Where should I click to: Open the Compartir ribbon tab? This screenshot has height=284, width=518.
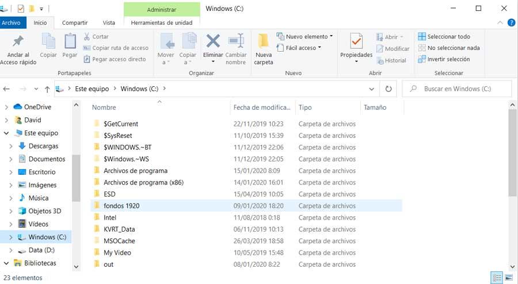click(x=75, y=23)
